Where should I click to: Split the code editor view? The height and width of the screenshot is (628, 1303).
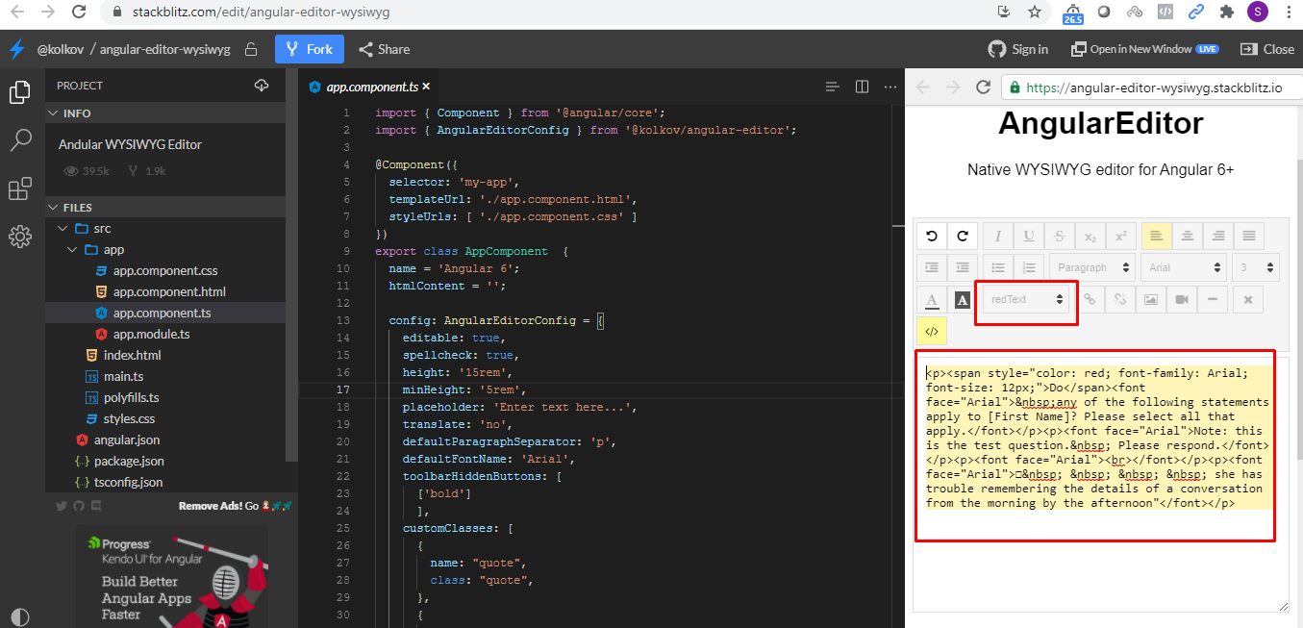(x=863, y=87)
